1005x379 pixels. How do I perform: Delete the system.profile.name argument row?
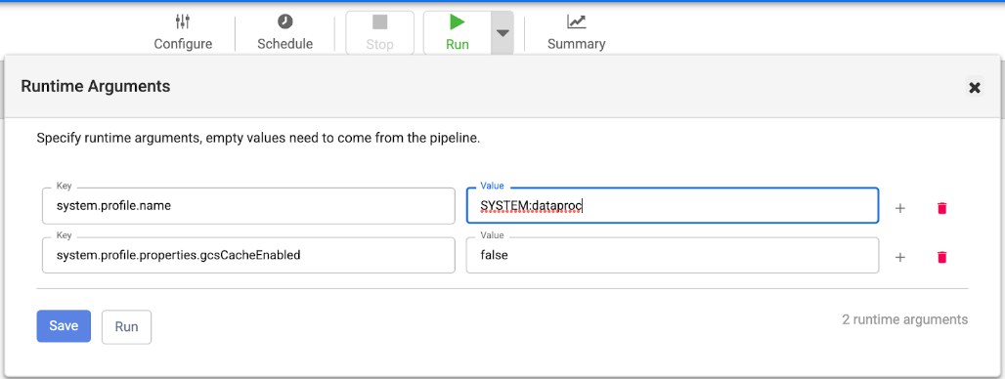(941, 208)
